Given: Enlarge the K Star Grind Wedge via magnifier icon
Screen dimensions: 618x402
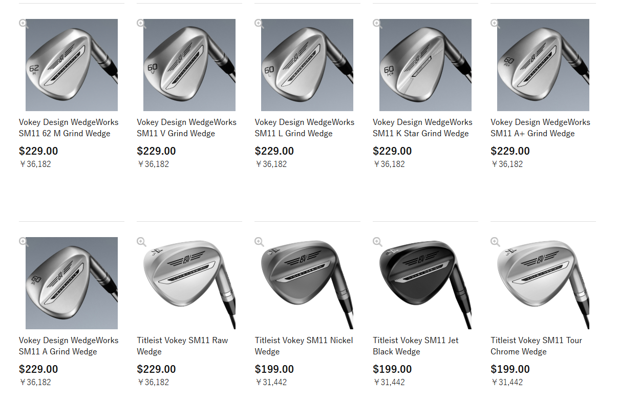Looking at the screenshot, I should (377, 24).
